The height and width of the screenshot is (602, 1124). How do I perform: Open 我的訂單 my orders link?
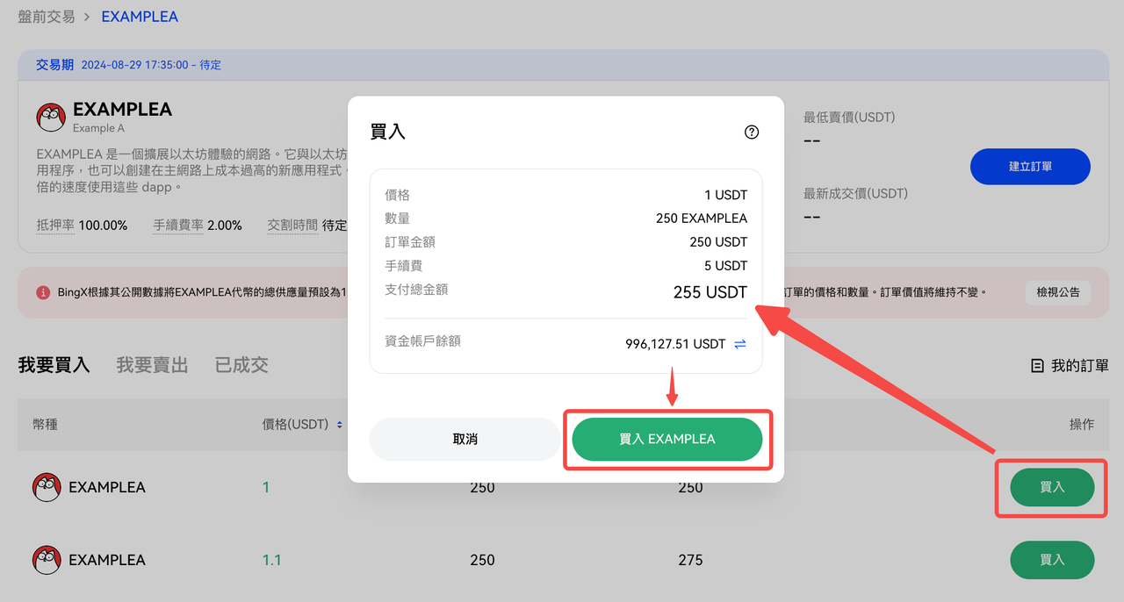coord(1079,366)
